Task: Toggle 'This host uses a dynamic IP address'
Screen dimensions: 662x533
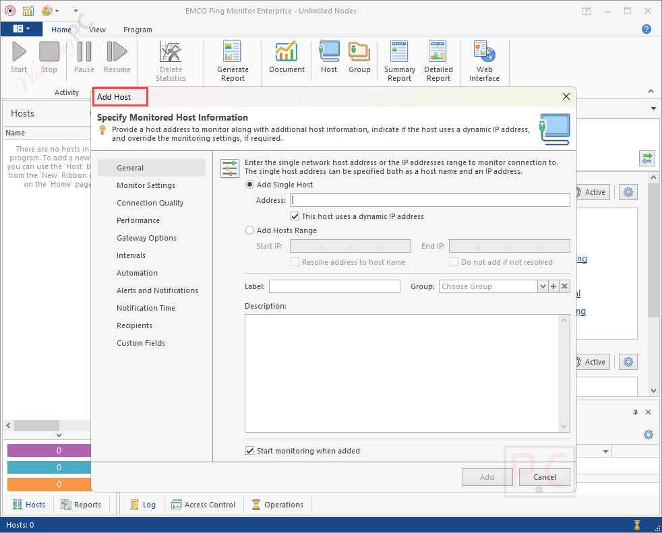Action: (295, 216)
